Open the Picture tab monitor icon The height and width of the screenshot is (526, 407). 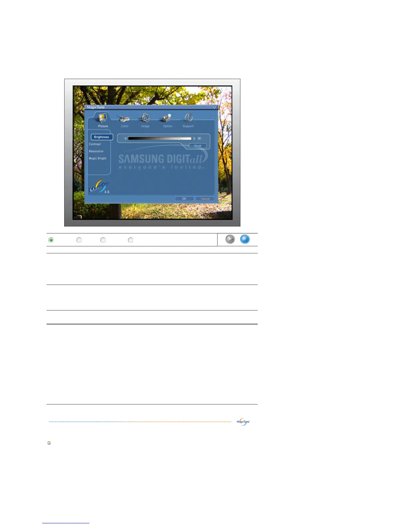click(x=103, y=118)
